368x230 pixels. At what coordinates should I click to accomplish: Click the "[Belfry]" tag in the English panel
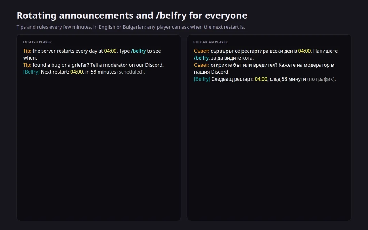point(31,72)
